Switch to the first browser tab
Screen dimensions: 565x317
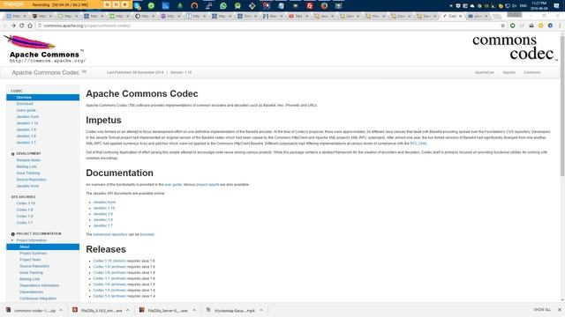16,16
